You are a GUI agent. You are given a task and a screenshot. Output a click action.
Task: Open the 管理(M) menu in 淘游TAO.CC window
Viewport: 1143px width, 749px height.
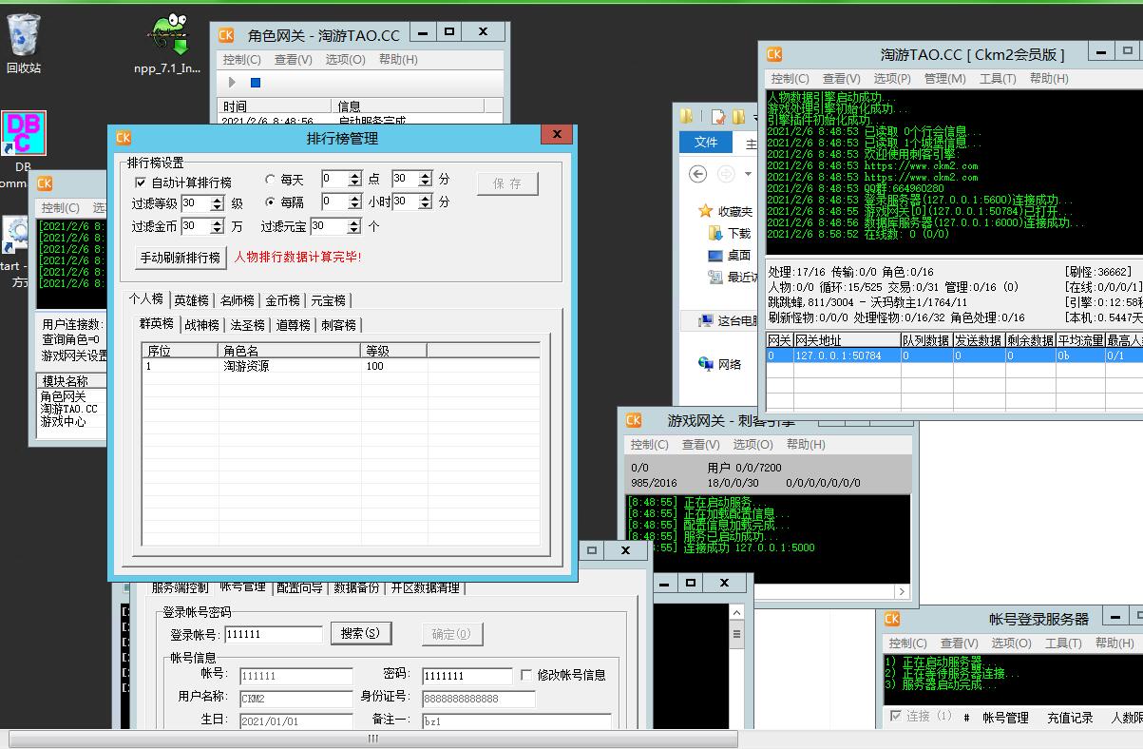pyautogui.click(x=943, y=79)
